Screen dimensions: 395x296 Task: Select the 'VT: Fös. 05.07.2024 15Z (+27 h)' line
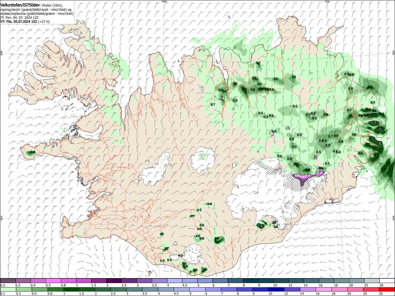pyautogui.click(x=25, y=22)
